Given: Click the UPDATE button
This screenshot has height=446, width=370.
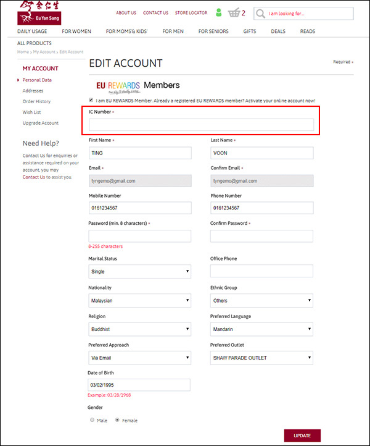Looking at the screenshot, I should click(302, 435).
